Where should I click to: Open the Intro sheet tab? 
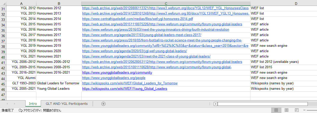click(x=33, y=104)
